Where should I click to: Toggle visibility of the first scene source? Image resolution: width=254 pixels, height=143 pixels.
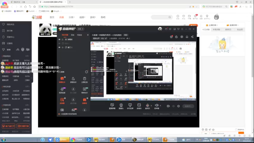[x=59, y=39]
